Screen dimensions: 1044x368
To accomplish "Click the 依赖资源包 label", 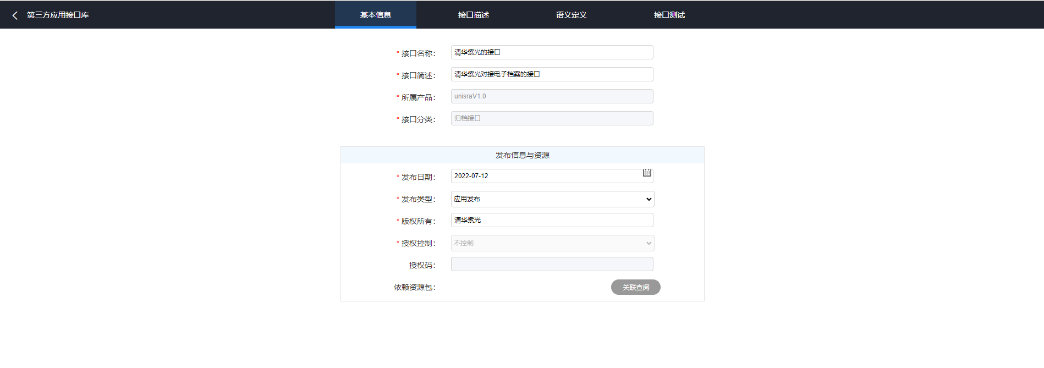I will click(x=414, y=287).
